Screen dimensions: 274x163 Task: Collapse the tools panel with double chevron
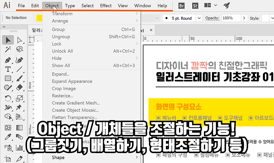pos(4,27)
